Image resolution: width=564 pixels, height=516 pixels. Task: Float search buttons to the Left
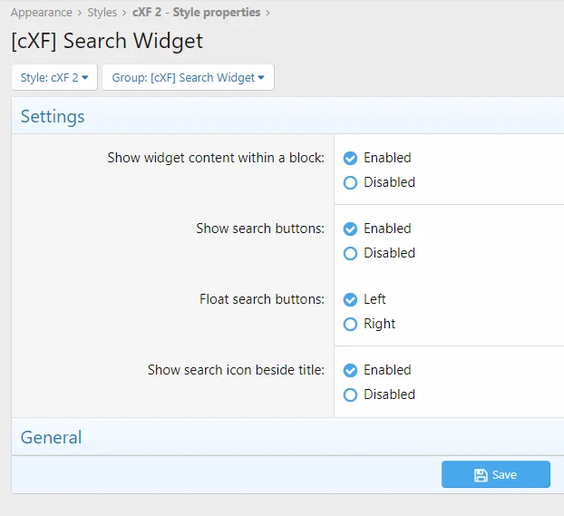click(x=350, y=299)
